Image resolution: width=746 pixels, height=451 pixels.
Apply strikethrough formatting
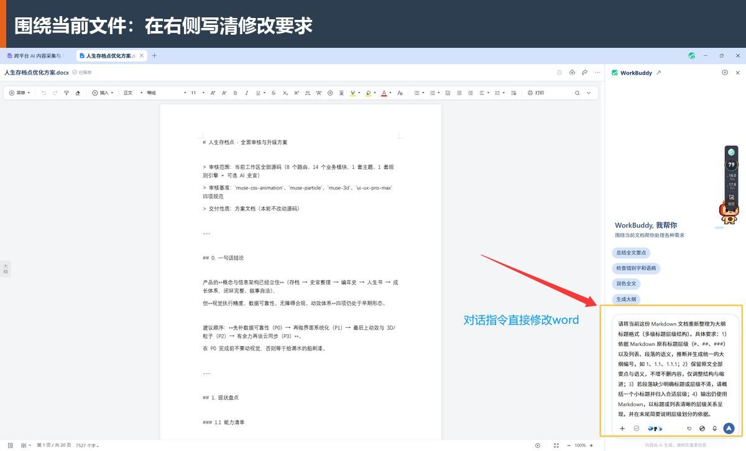(x=274, y=93)
